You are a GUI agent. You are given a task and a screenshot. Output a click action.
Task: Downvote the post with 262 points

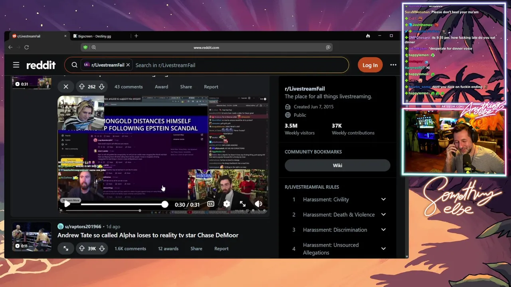click(101, 86)
